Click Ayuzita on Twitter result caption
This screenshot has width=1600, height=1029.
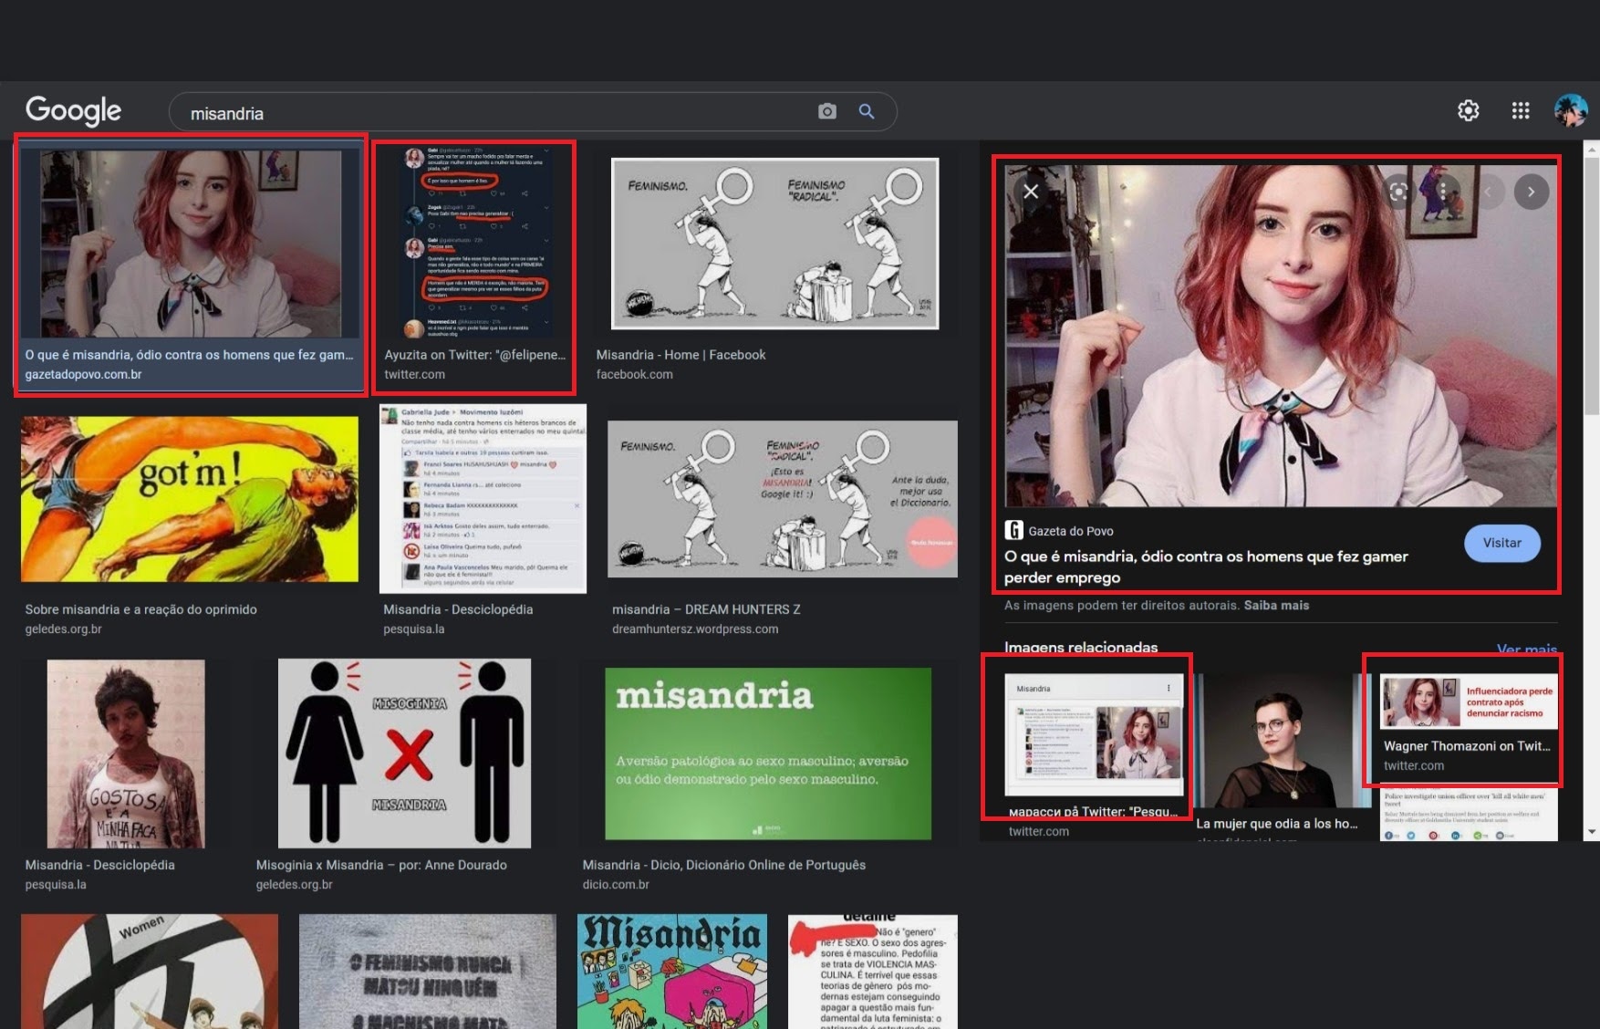475,355
